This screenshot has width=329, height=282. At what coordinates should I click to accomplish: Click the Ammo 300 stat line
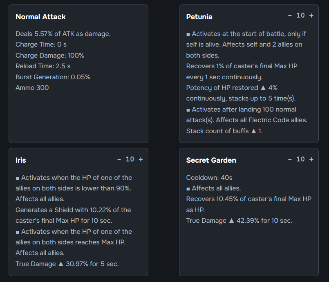tap(32, 88)
